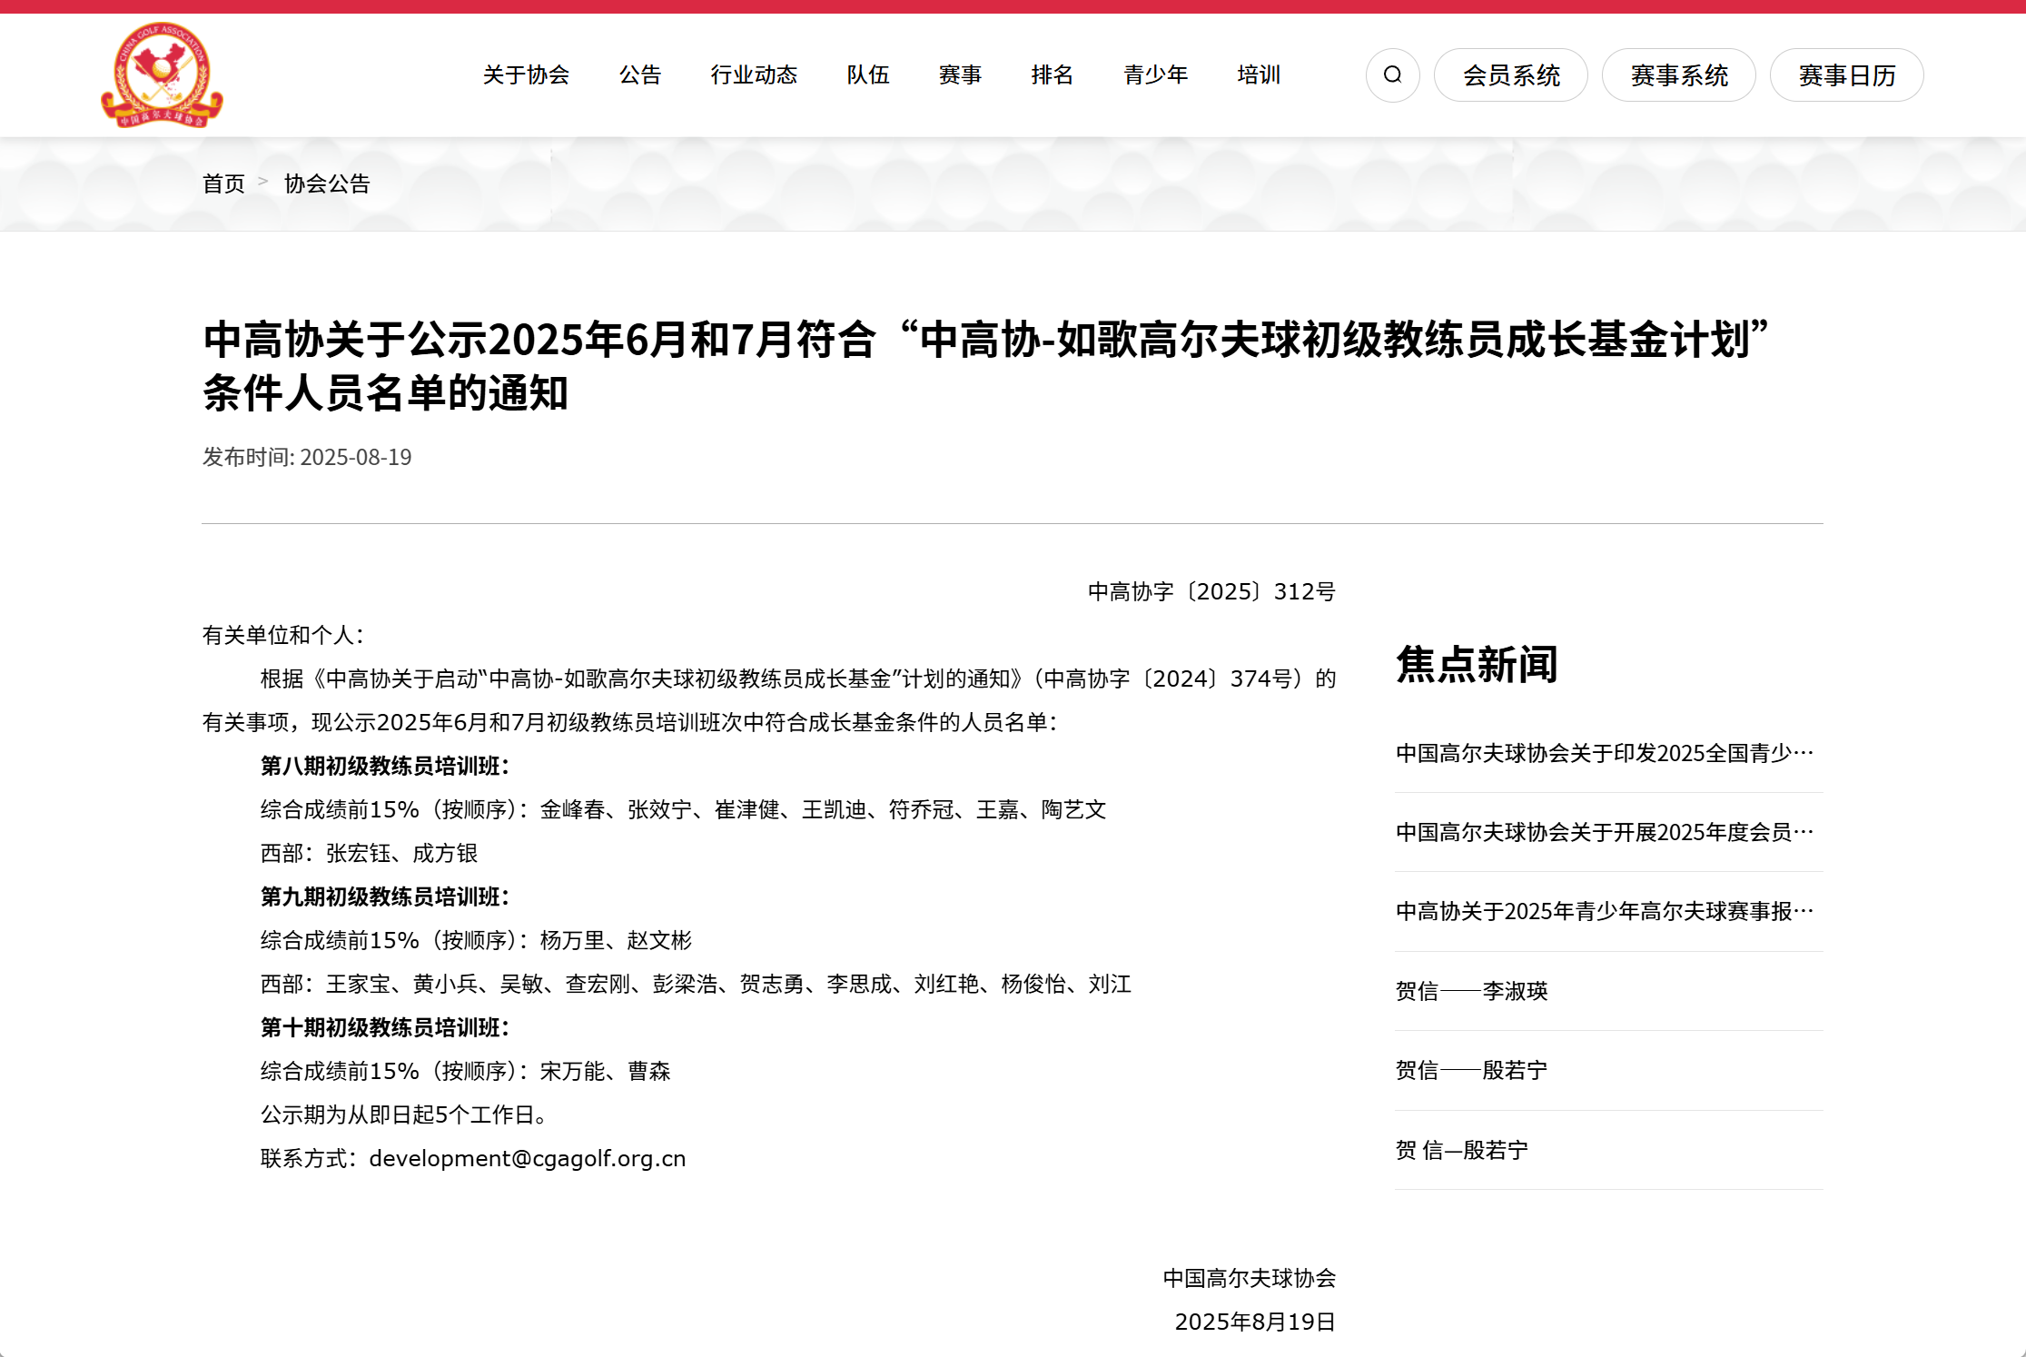Click 协会公告 breadcrumb link
2026x1357 pixels.
pyautogui.click(x=327, y=184)
